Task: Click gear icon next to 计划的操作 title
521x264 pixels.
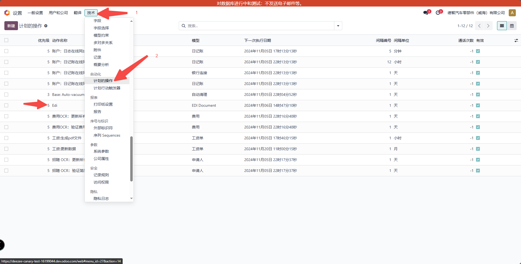Action: click(x=46, y=26)
